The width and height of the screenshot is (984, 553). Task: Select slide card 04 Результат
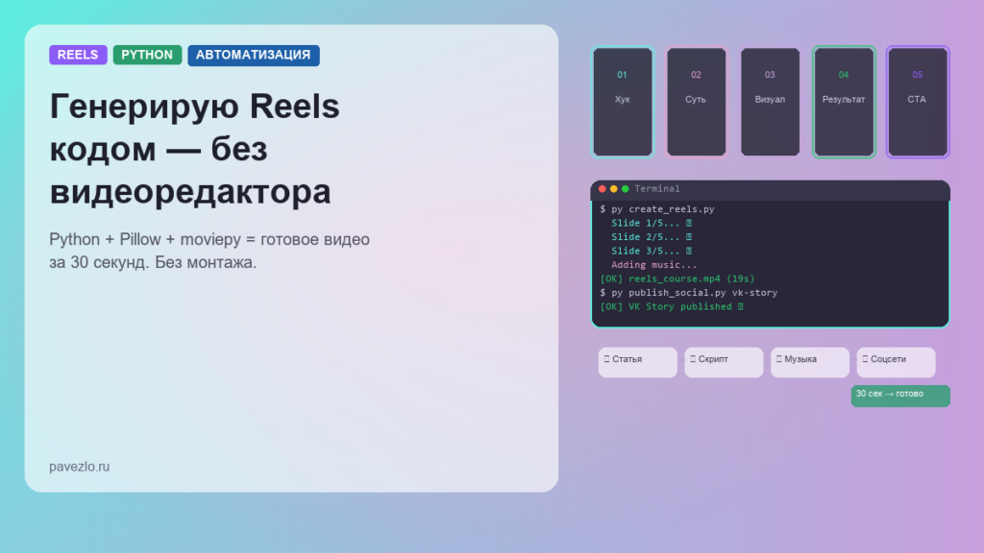pos(844,102)
